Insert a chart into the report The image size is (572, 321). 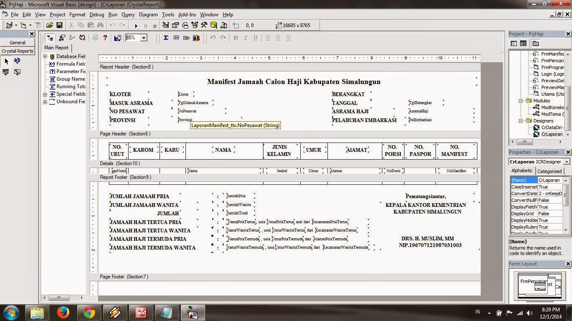pos(196,38)
